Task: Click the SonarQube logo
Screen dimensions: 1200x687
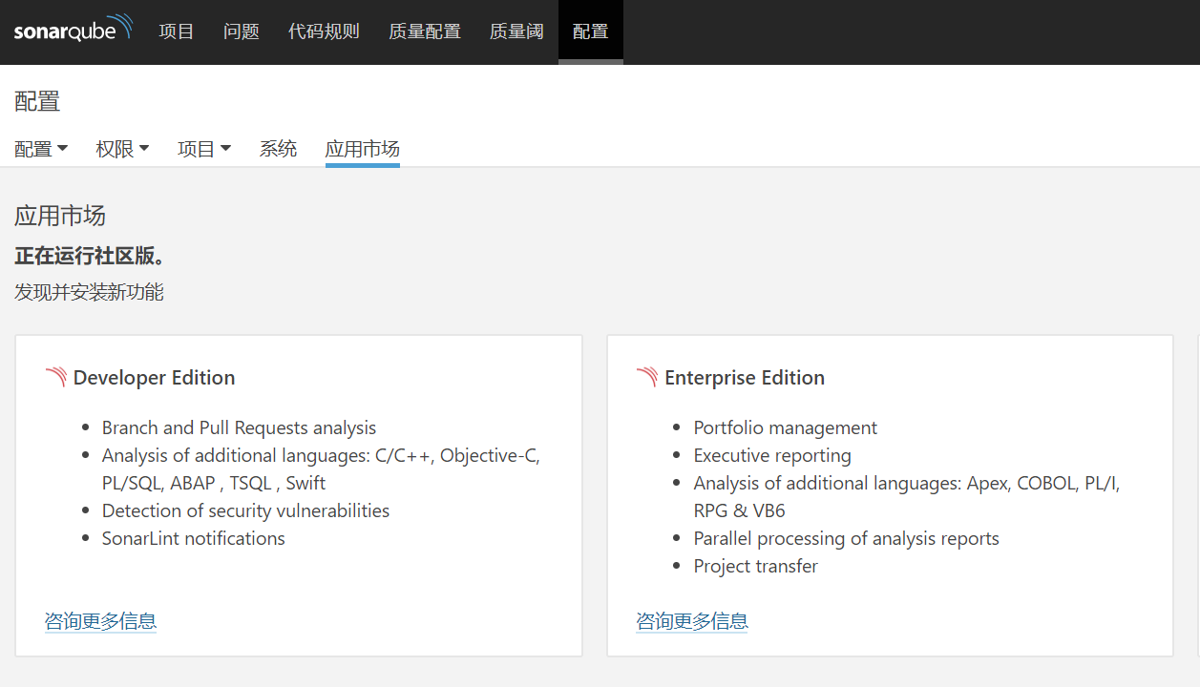Action: point(73,30)
